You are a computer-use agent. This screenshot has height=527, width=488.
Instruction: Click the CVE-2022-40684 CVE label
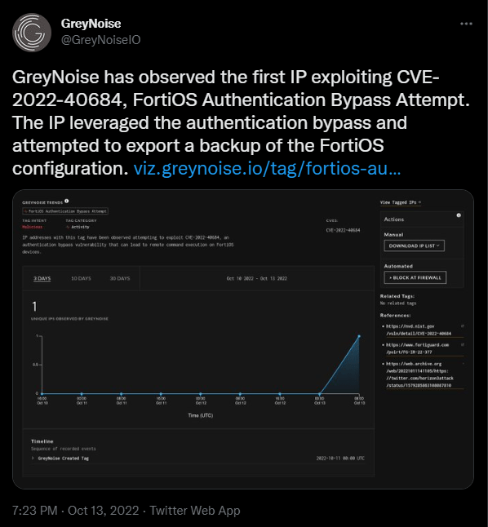tap(343, 230)
